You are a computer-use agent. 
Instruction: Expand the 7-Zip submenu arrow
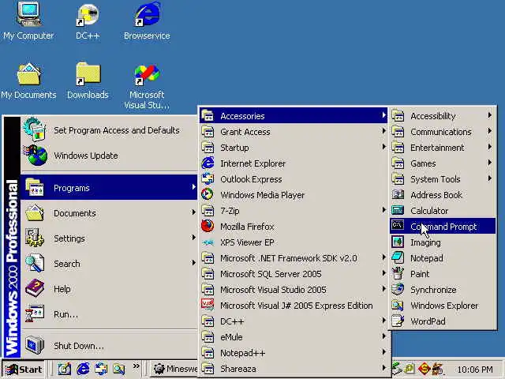[383, 210]
